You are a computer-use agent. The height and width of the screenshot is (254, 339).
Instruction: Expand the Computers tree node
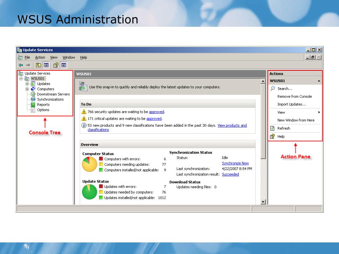point(27,89)
